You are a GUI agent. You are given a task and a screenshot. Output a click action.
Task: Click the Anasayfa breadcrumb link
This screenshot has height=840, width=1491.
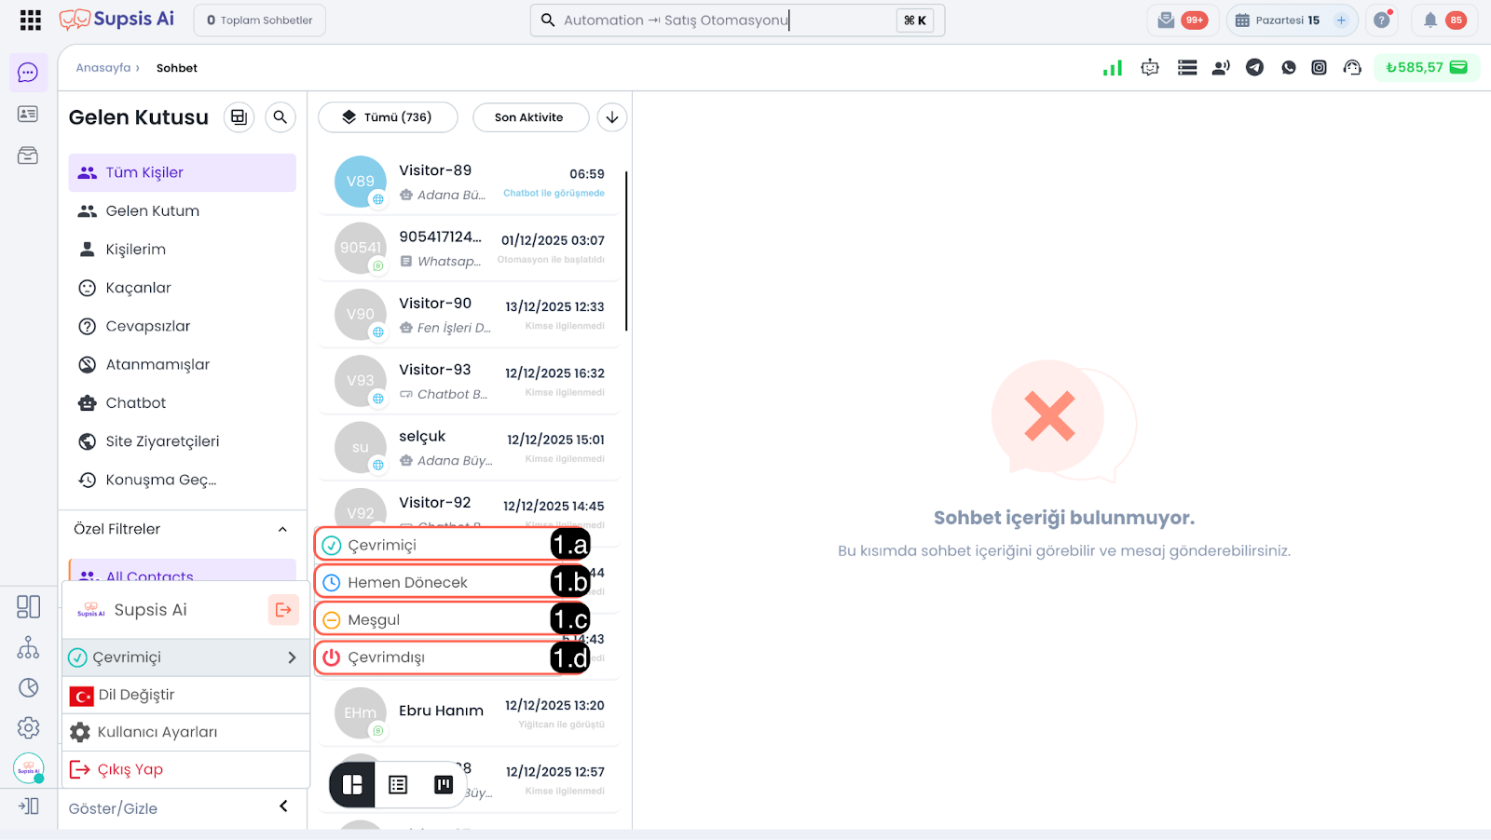point(103,68)
